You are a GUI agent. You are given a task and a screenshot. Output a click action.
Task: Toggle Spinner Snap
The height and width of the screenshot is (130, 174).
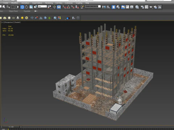pyautogui.click(x=77, y=7)
